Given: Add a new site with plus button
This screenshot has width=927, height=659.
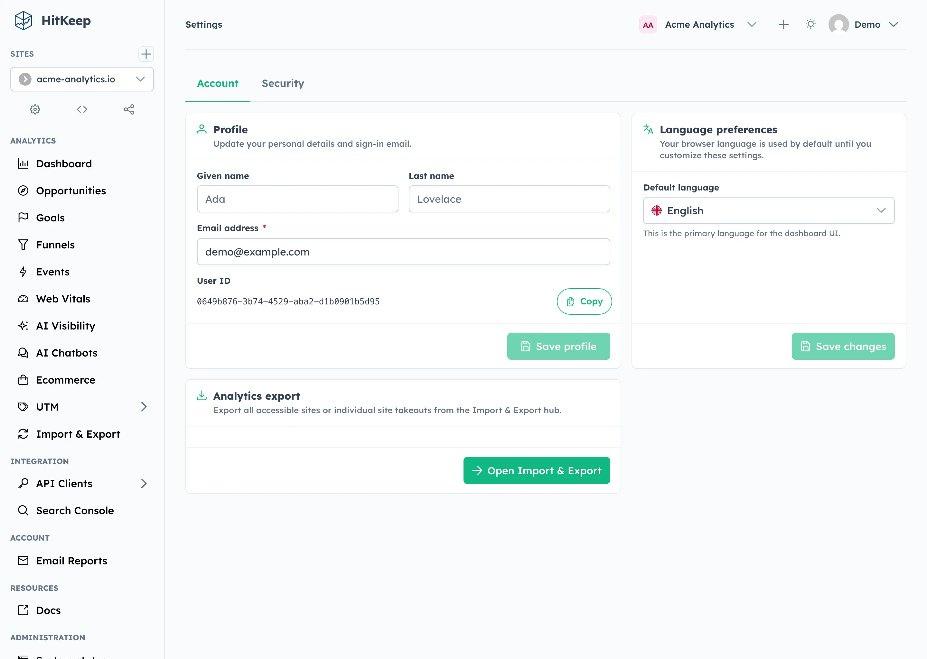Looking at the screenshot, I should click(x=146, y=54).
